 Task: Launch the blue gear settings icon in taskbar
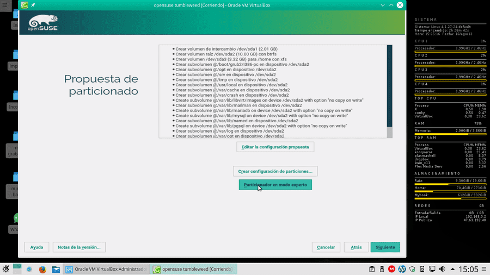pos(29,269)
